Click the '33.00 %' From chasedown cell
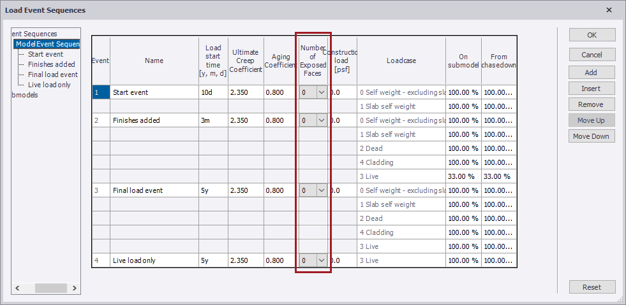Screen dimensions: 626x305 [x=499, y=176]
